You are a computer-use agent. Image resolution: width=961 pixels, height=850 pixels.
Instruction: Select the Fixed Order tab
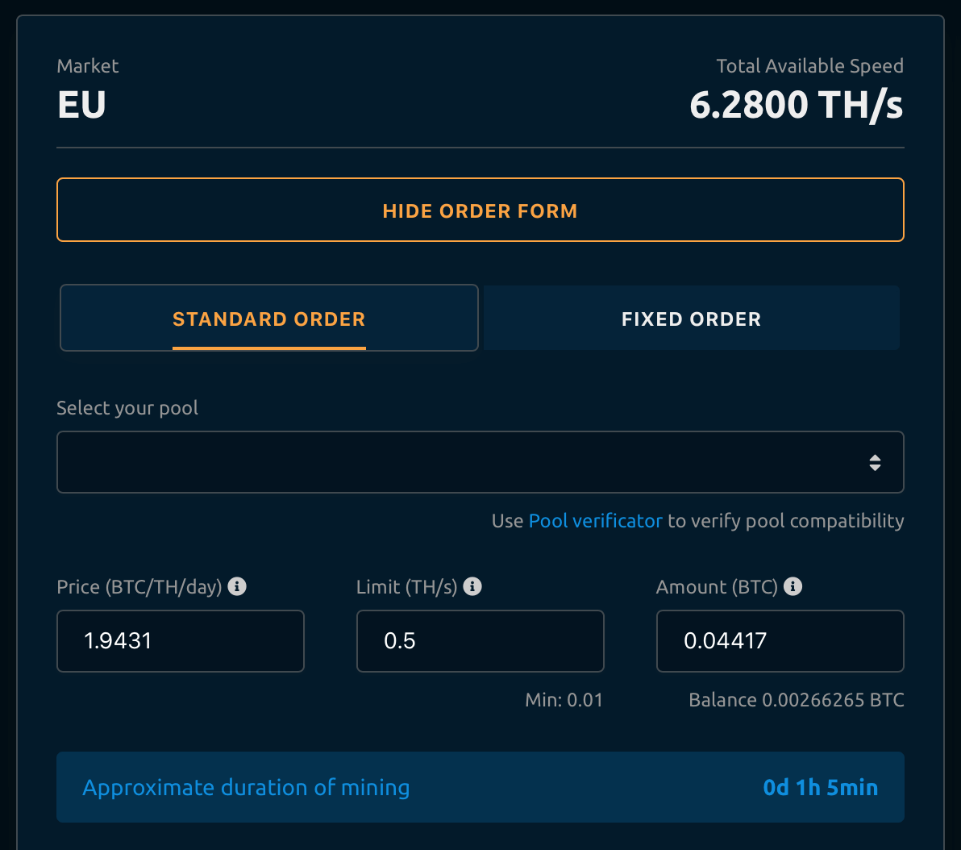(x=691, y=319)
